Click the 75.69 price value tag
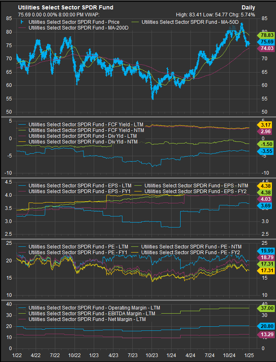This screenshot has width=276, height=362. coord(266,42)
